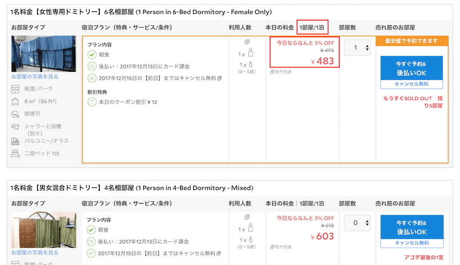This screenshot has width=460, height=265.
Task: Click occupancy info icon in mixed dorm row
Action: coord(247,217)
